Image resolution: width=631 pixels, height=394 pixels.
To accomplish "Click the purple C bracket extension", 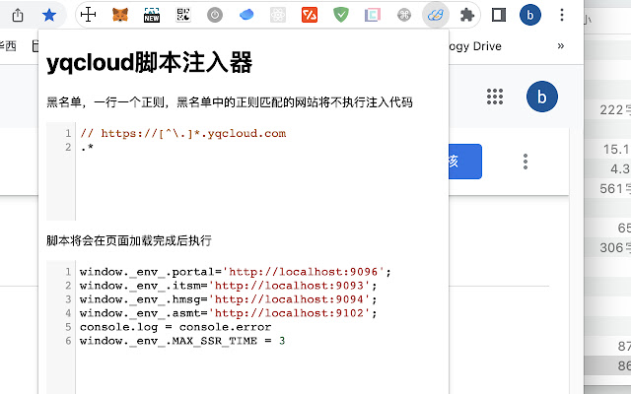I will pos(373,16).
